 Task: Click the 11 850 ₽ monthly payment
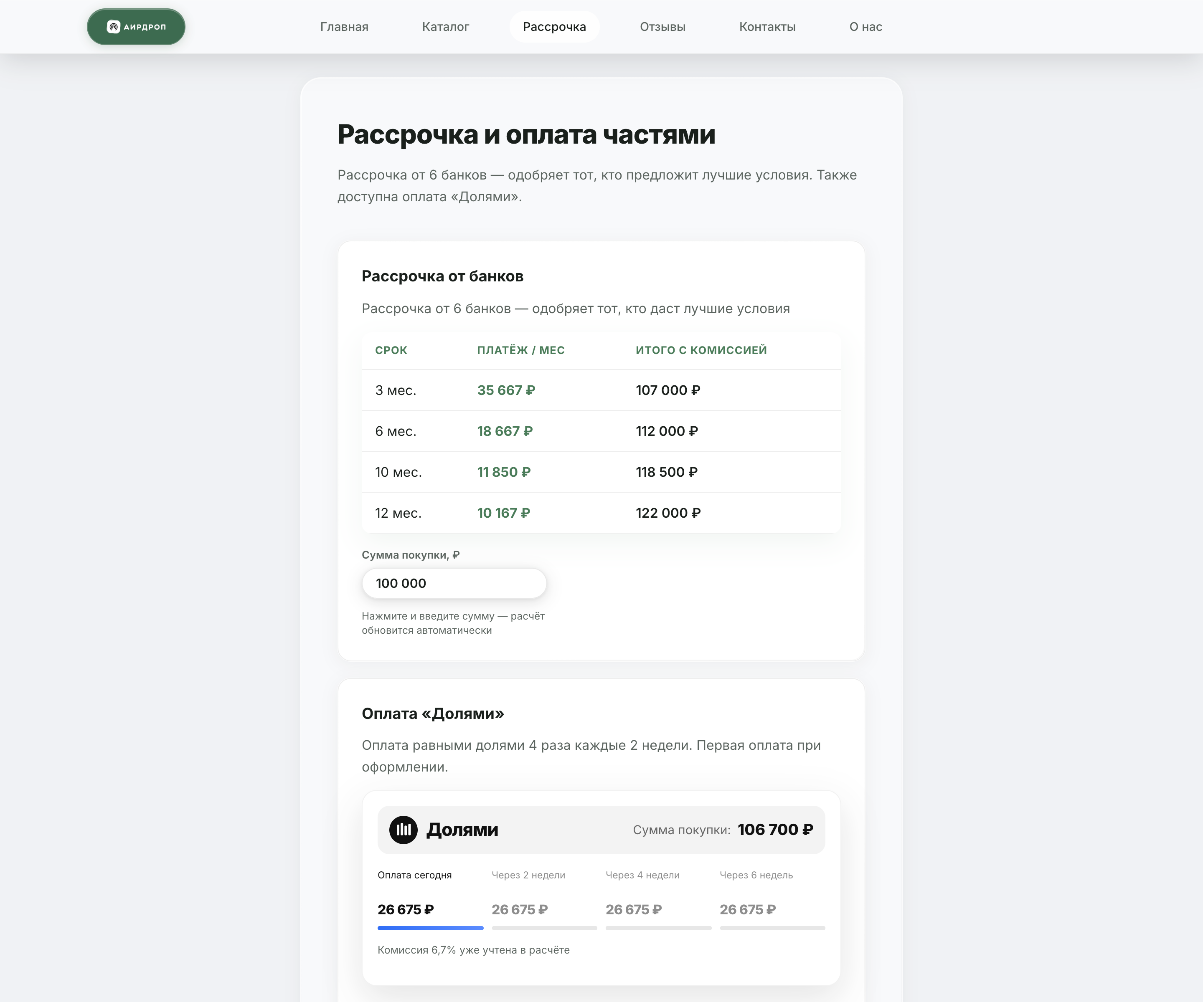click(504, 472)
